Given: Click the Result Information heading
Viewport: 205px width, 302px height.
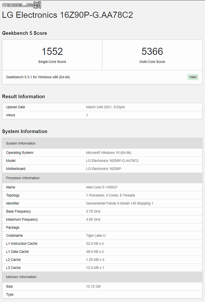Looking at the screenshot, I should coord(23,96).
